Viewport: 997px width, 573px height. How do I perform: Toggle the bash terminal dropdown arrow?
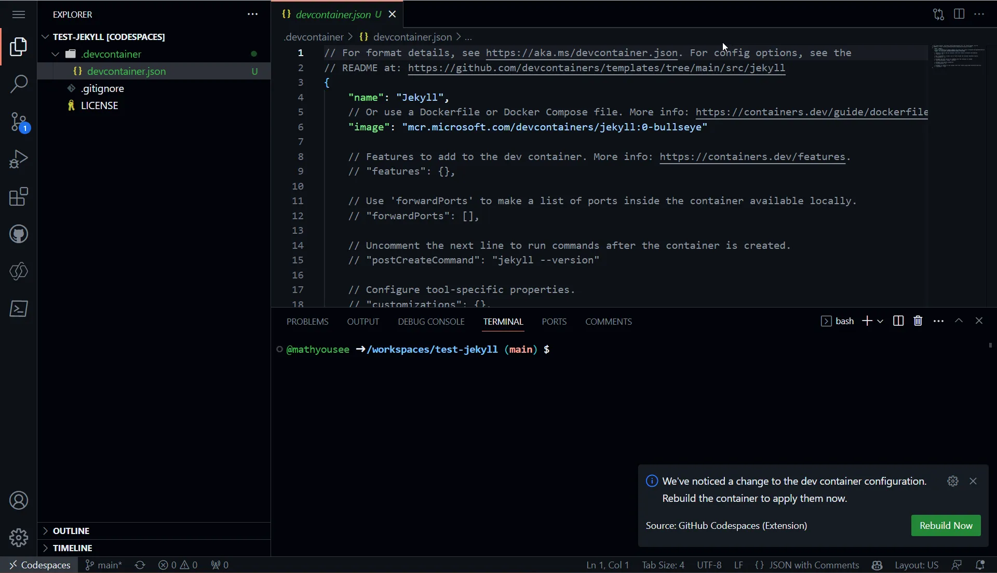[881, 321]
